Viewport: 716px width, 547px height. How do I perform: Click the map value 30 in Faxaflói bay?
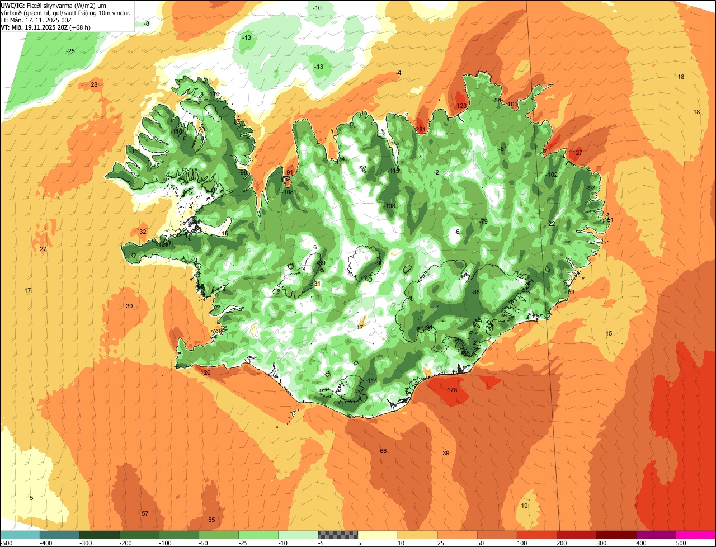129,306
